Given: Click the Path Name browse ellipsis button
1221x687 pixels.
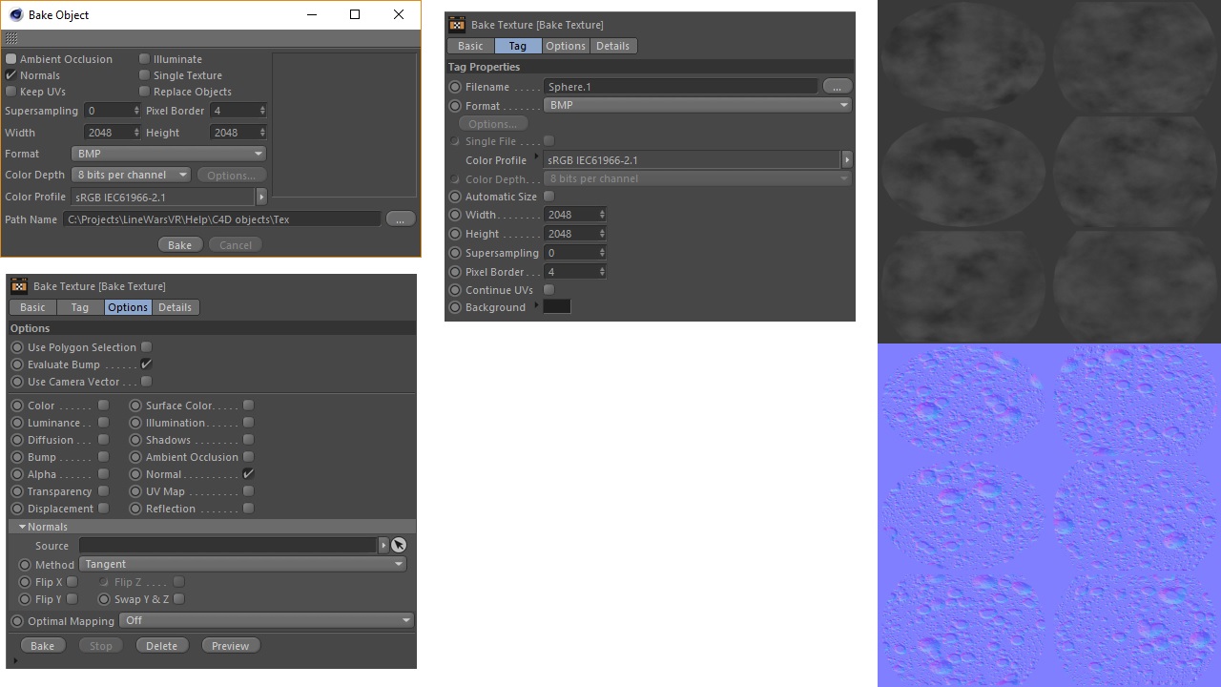Looking at the screenshot, I should 400,219.
